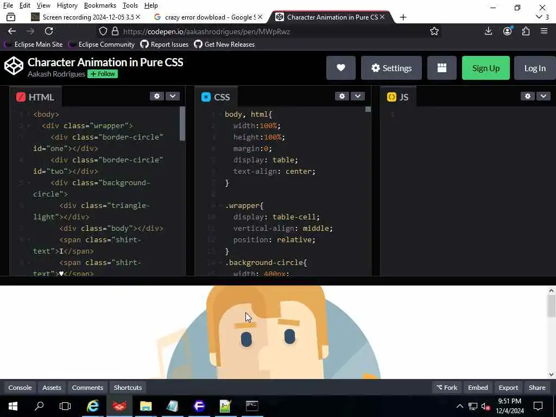Open the Firefox downloads panel
The height and width of the screenshot is (417, 556).
pyautogui.click(x=488, y=31)
